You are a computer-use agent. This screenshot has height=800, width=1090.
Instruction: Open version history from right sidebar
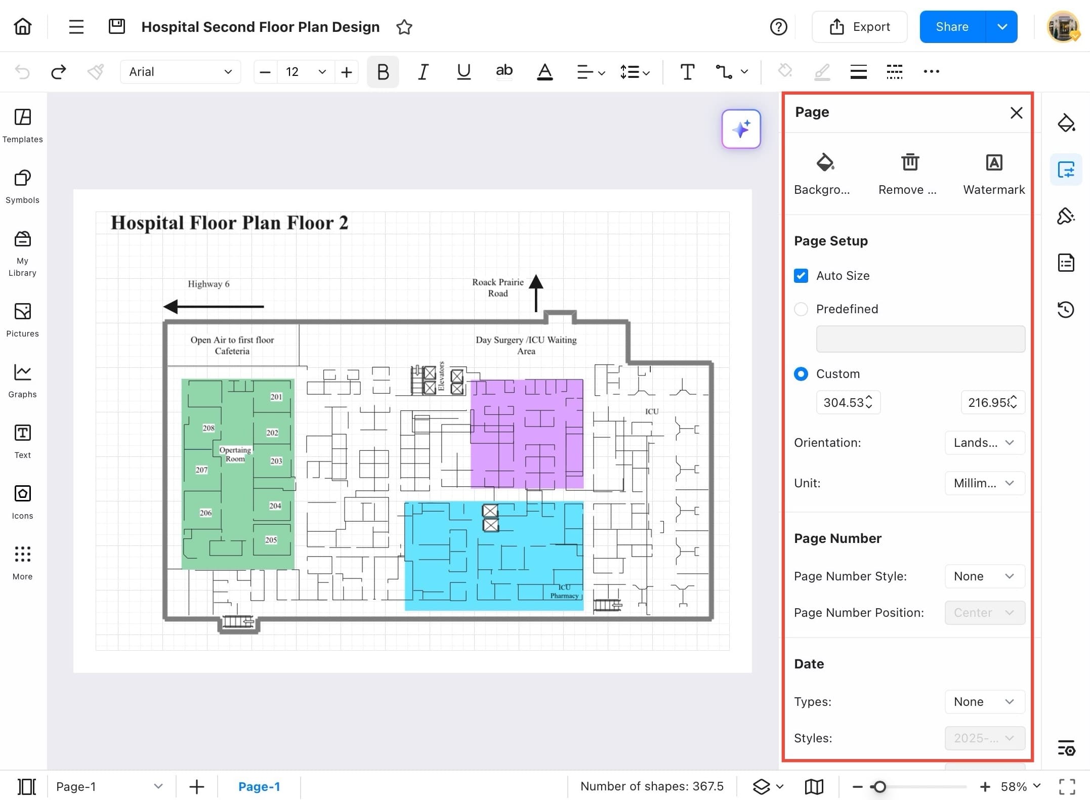[1067, 310]
